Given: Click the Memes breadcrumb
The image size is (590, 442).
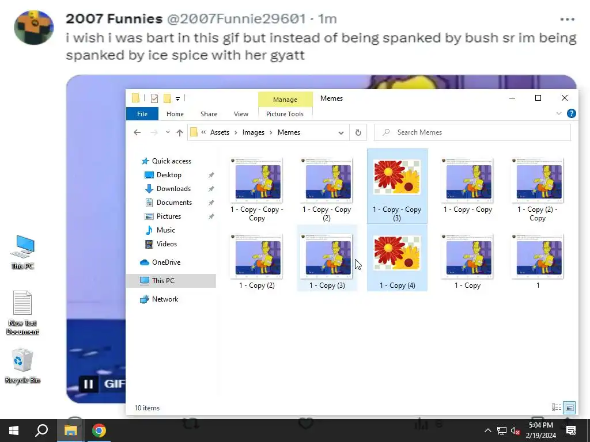Looking at the screenshot, I should [289, 132].
